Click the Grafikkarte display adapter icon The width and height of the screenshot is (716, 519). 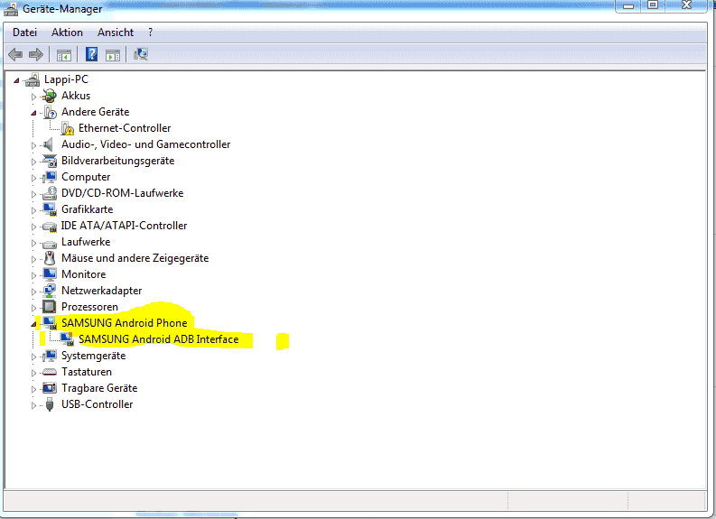pos(50,209)
